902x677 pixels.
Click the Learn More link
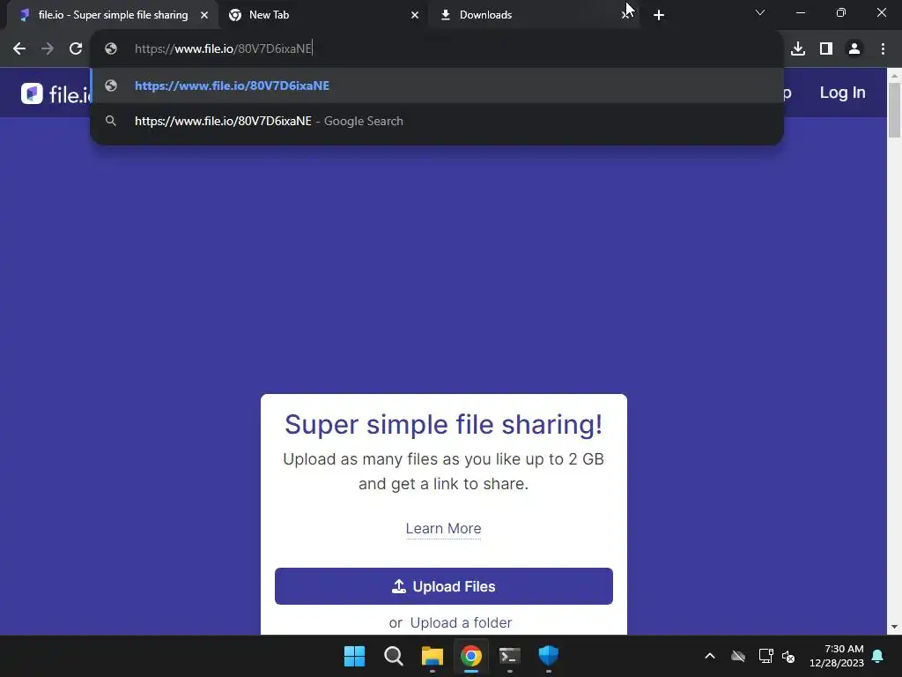pos(444,529)
